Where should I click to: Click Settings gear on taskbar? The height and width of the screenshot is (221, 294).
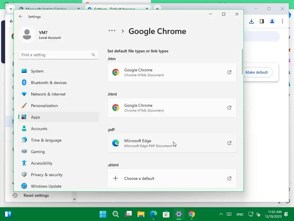[179, 214]
